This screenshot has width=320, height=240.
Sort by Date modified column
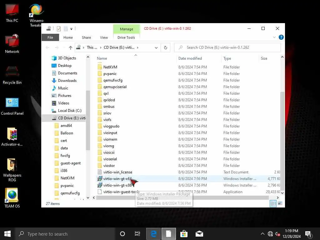click(199, 58)
